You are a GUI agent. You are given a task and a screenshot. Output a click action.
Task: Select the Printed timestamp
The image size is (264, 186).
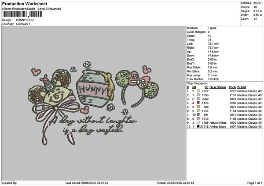[175, 183]
